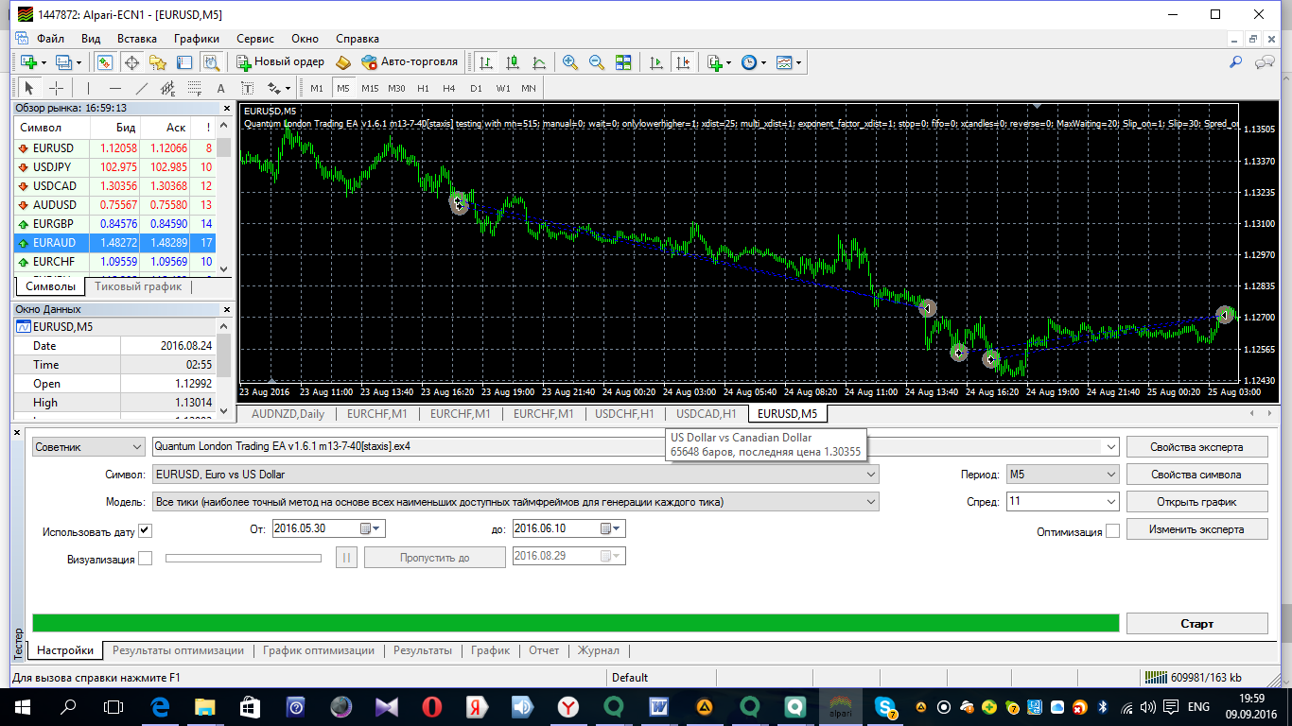Enable the 'Оптимизация' checkbox
The width and height of the screenshot is (1292, 726).
click(1113, 531)
